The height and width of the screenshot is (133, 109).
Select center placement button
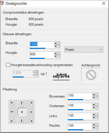(22, 112)
